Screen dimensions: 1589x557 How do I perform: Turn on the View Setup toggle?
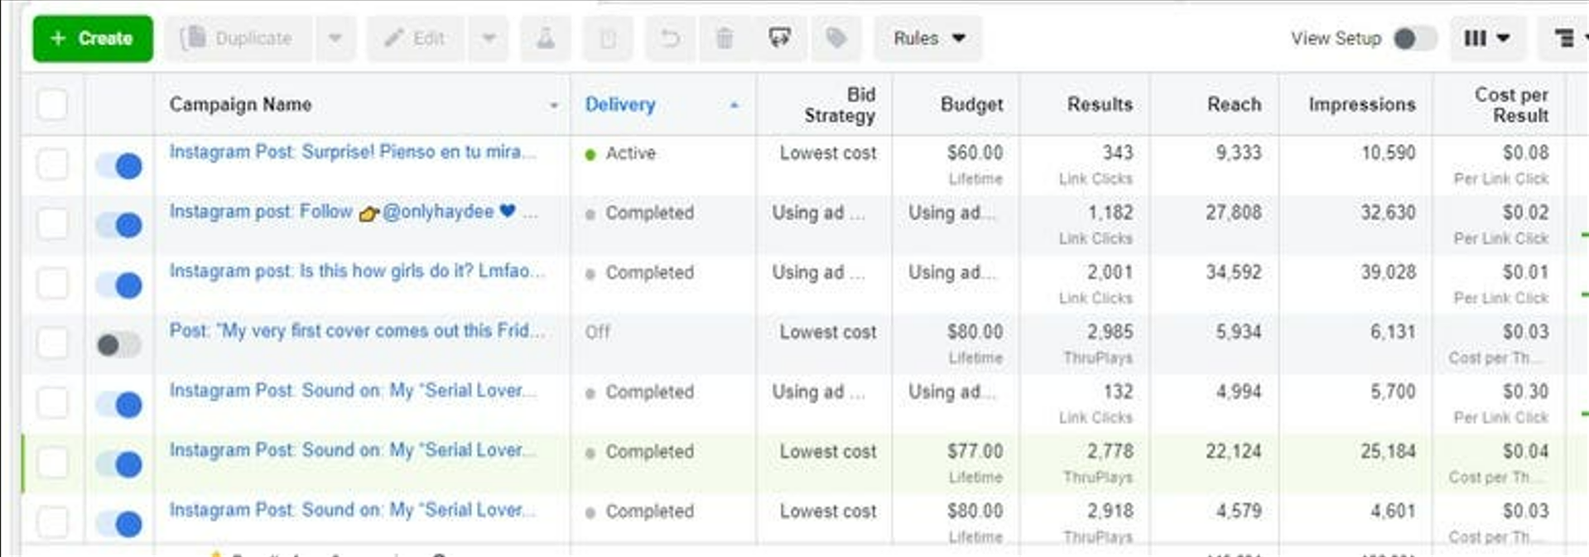point(1413,38)
